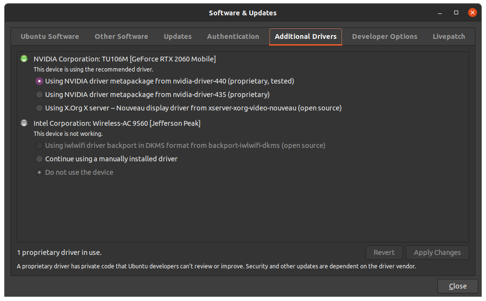Image resolution: width=486 pixels, height=301 pixels.
Task: Select nvidia-driver-435 proprietary driver option
Action: (39, 95)
